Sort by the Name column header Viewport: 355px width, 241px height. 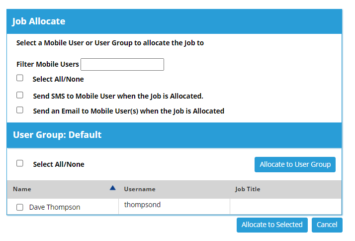pyautogui.click(x=22, y=189)
